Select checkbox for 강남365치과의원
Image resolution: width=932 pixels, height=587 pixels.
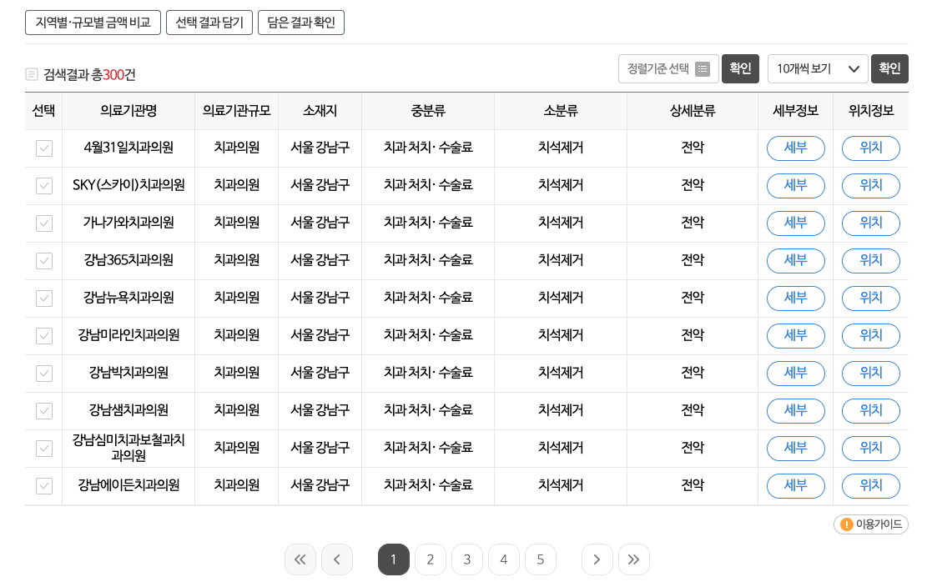coord(43,261)
